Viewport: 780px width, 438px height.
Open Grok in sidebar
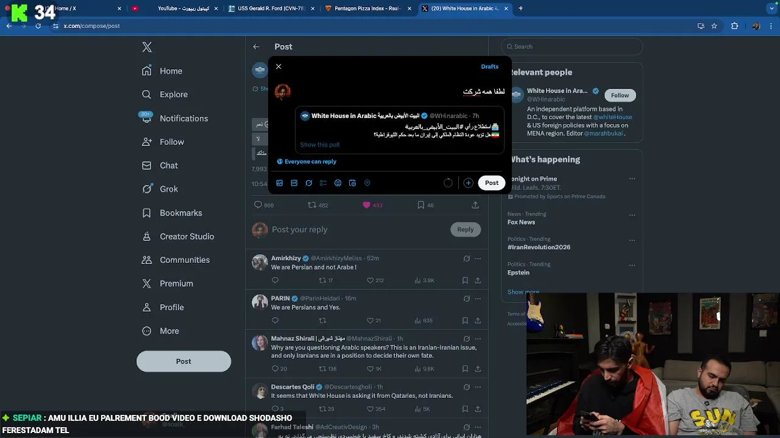pyautogui.click(x=160, y=189)
